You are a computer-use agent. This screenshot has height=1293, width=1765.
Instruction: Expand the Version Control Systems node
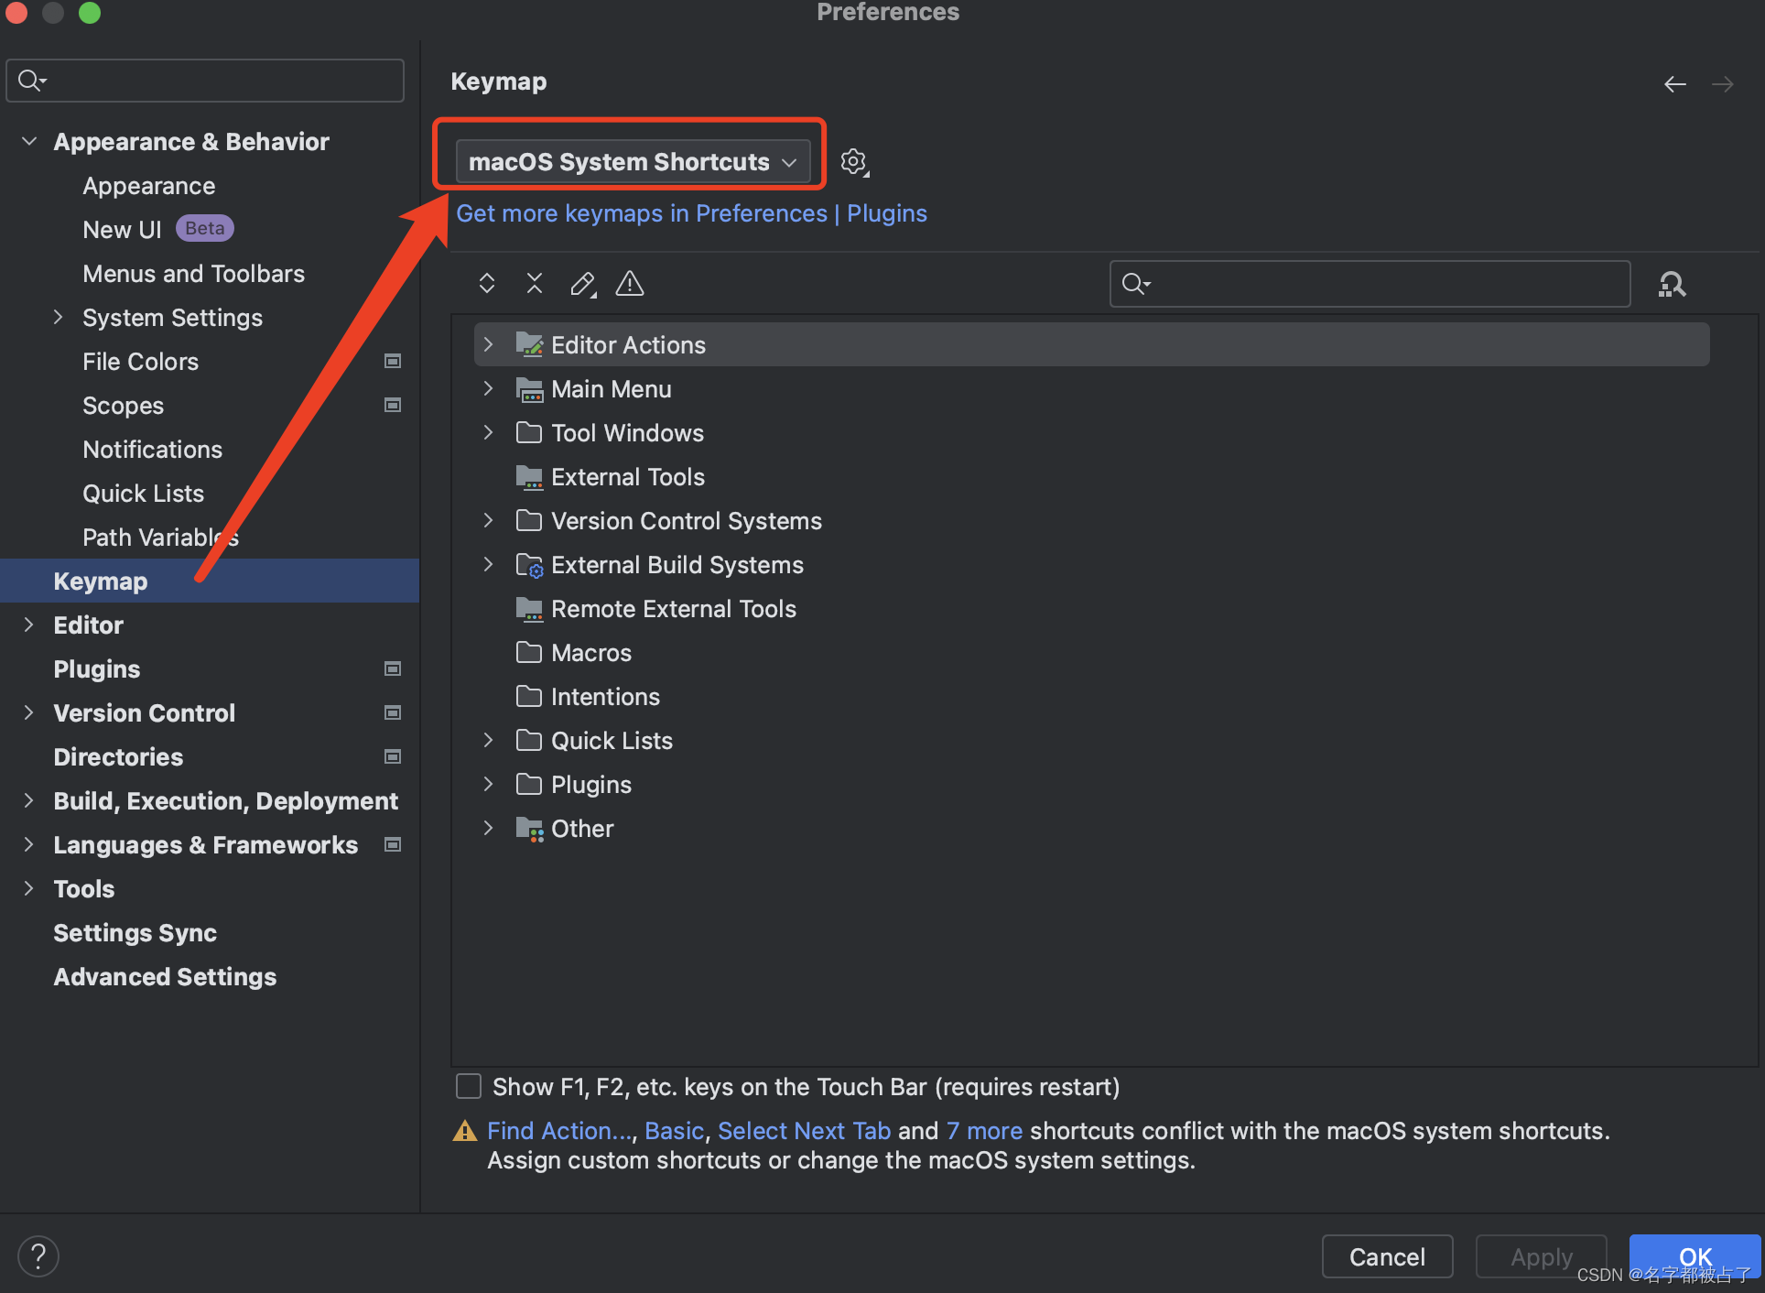488,520
